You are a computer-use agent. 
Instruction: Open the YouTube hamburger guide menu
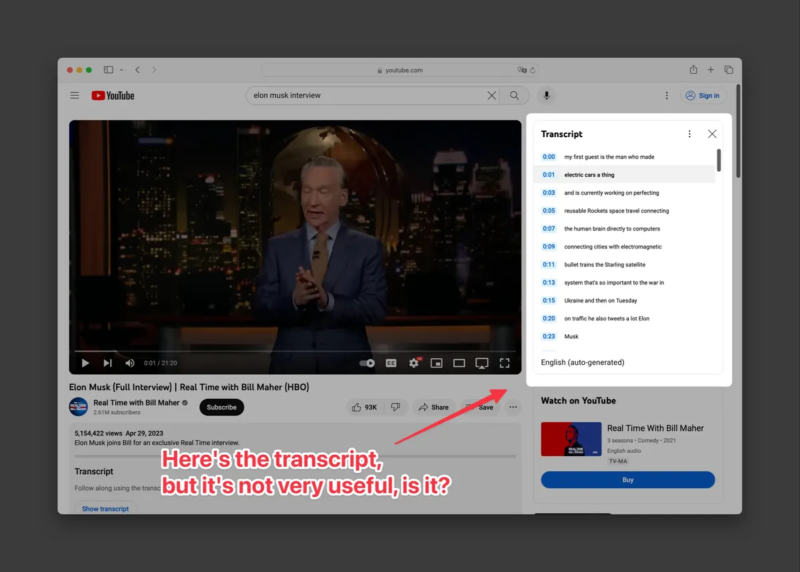(x=75, y=96)
